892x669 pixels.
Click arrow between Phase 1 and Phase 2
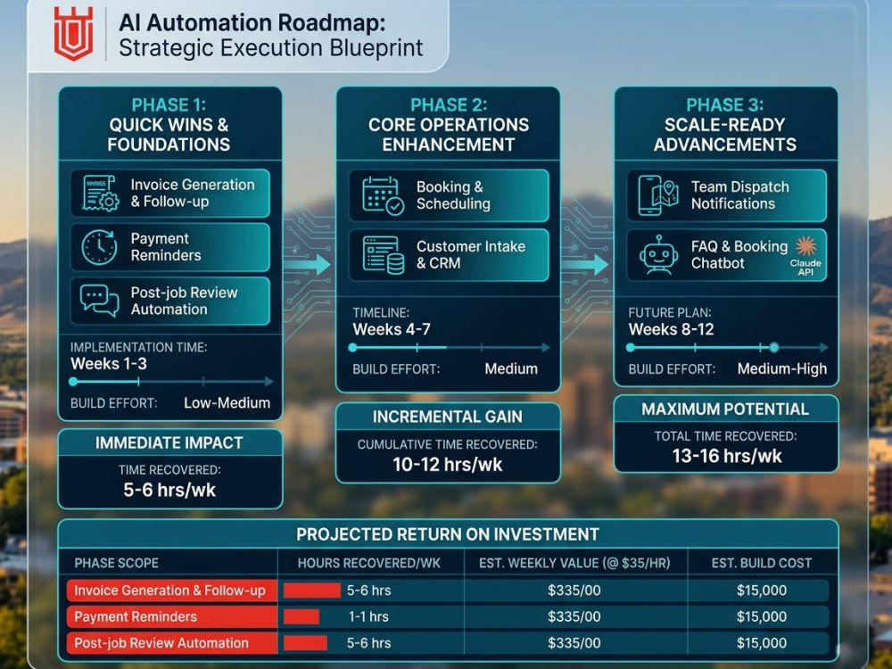click(307, 265)
